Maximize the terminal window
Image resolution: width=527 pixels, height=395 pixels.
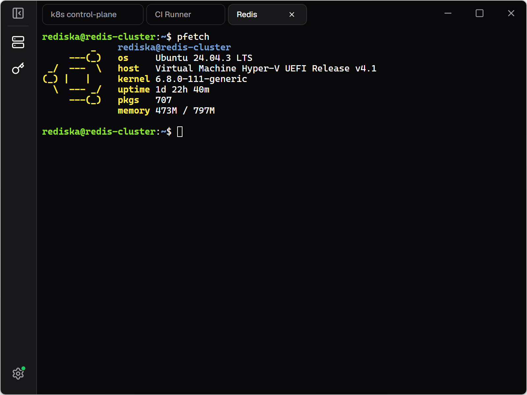point(480,13)
